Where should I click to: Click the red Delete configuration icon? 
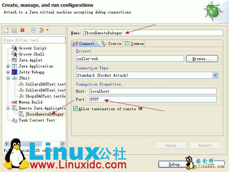coord(23,30)
